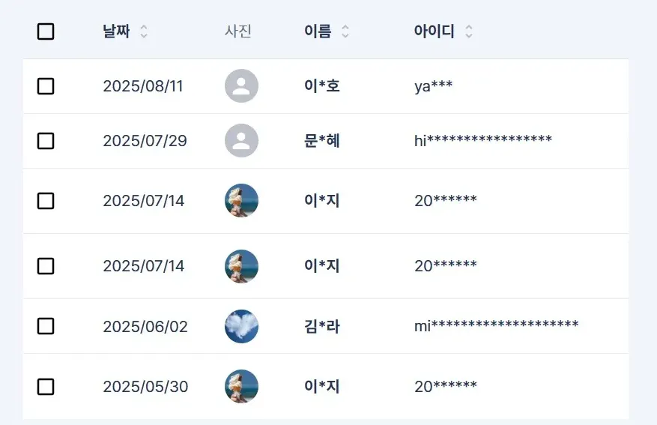Open the name 이*호
The height and width of the screenshot is (425, 657).
[322, 86]
